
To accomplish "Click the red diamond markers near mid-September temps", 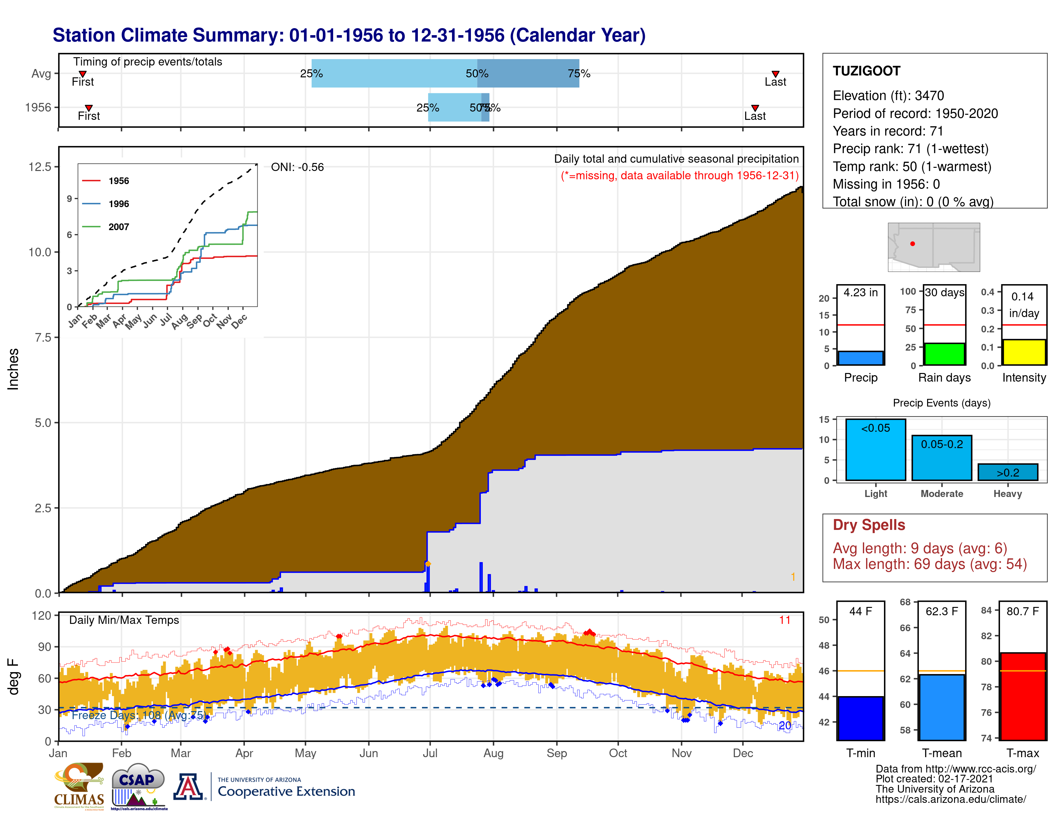I will pos(589,633).
